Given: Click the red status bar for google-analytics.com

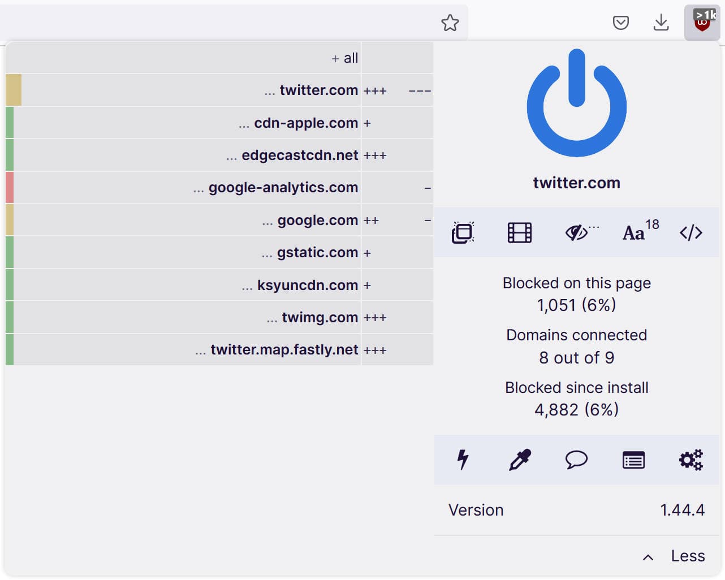Looking at the screenshot, I should point(10,188).
